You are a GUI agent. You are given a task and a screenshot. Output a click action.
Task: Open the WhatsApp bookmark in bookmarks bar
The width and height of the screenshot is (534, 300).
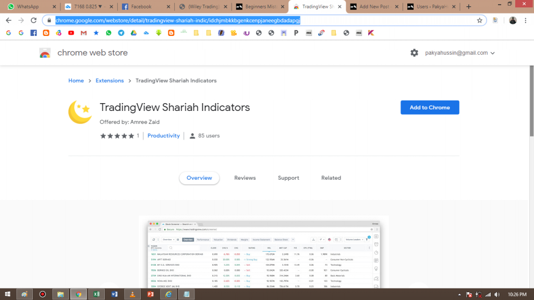(108, 33)
